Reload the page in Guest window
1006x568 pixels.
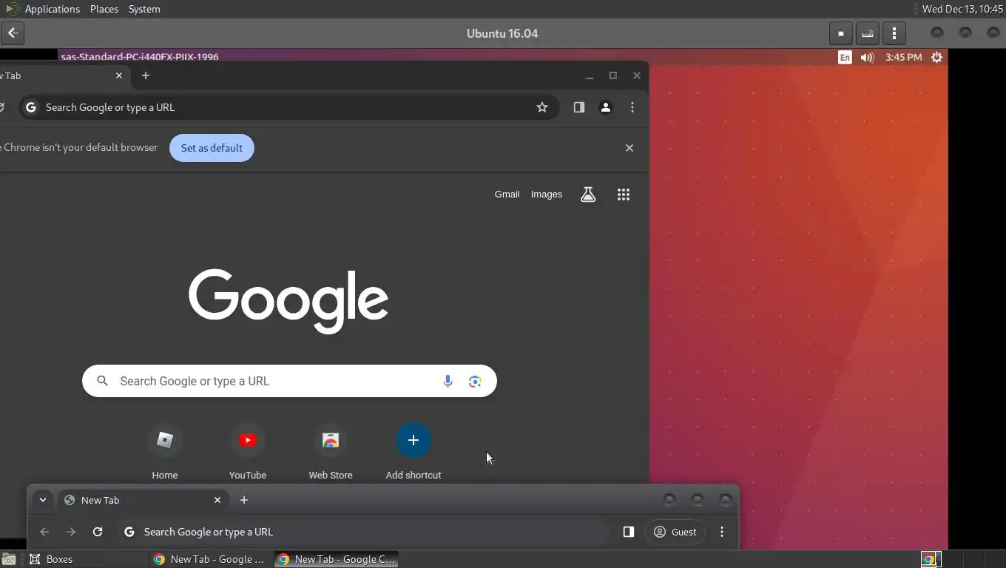98,532
